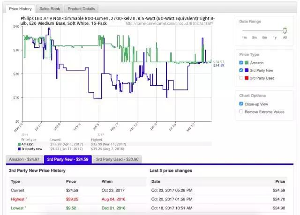Uncheck the Amazon price type checkbox

(x=241, y=62)
